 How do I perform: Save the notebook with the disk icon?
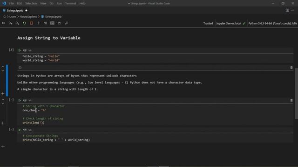point(59,23)
